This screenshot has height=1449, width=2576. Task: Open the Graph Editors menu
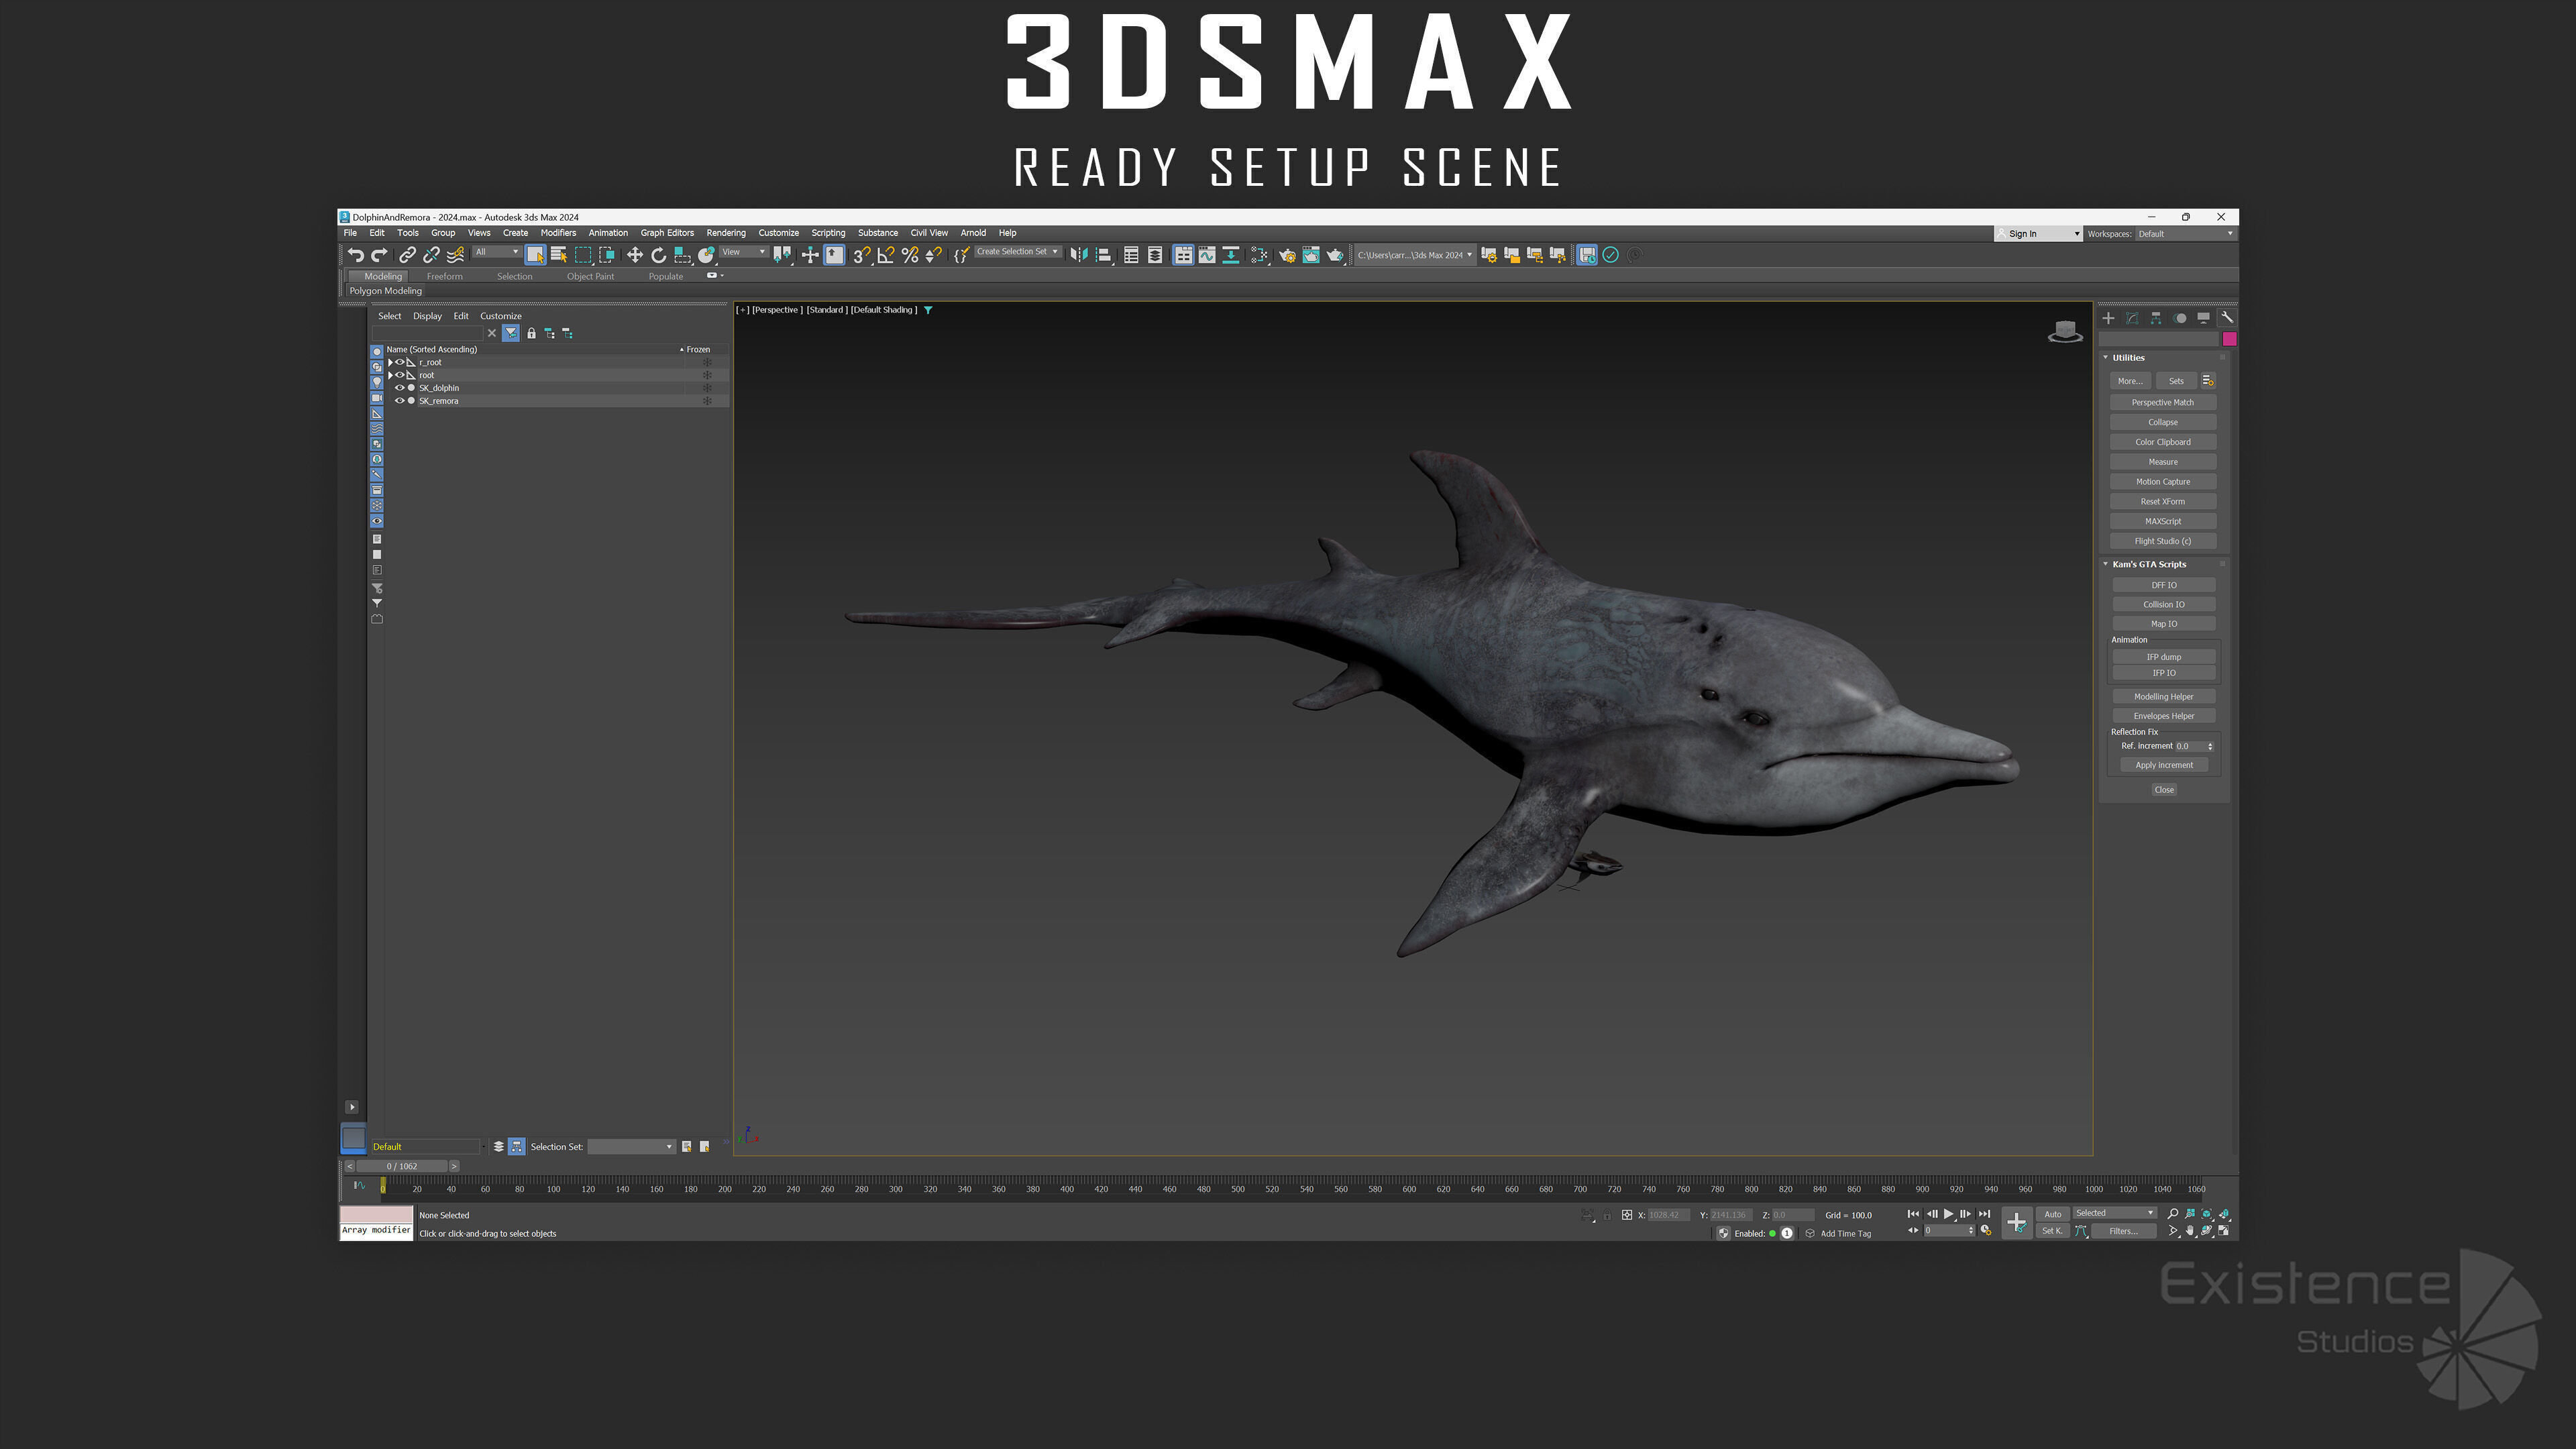pos(667,233)
